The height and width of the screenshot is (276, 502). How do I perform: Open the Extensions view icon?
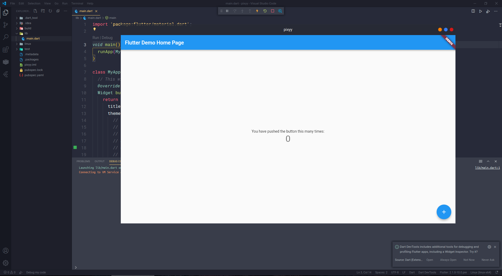5,49
